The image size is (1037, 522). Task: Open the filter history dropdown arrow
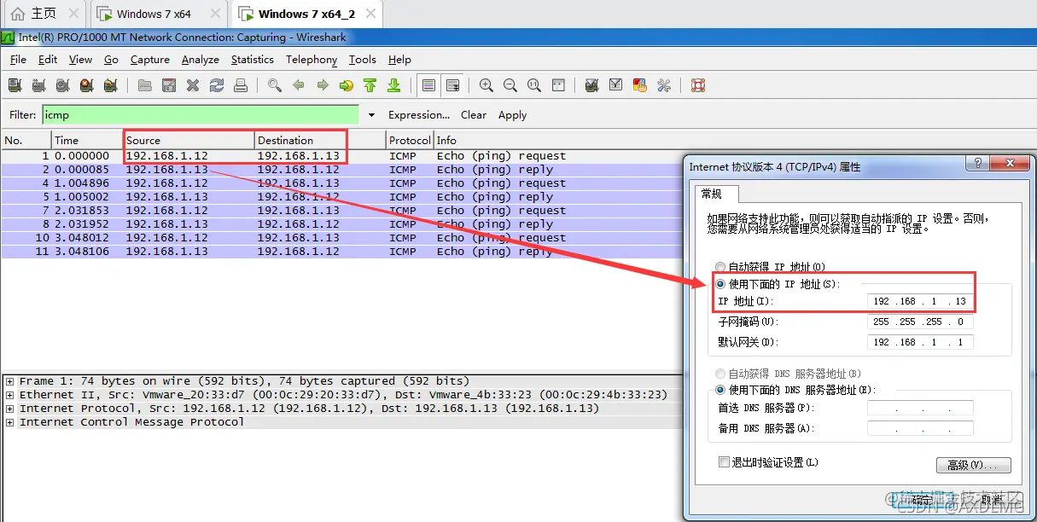pyautogui.click(x=371, y=115)
